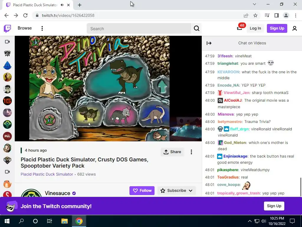Click username KEVAROON in chat
Image resolution: width=302 pixels, height=227 pixels.
point(228,72)
